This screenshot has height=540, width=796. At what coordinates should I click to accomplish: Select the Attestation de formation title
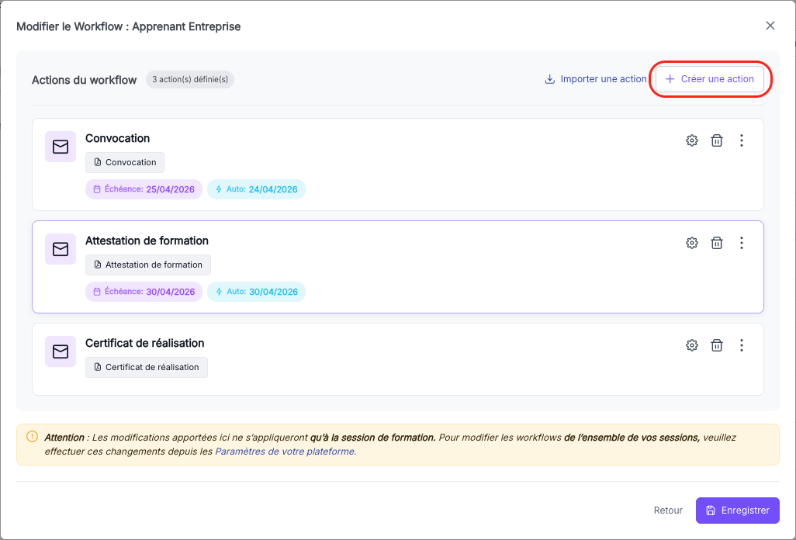point(147,241)
